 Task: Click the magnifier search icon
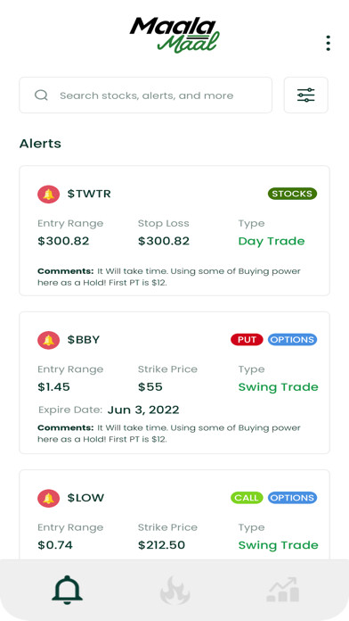tap(41, 95)
